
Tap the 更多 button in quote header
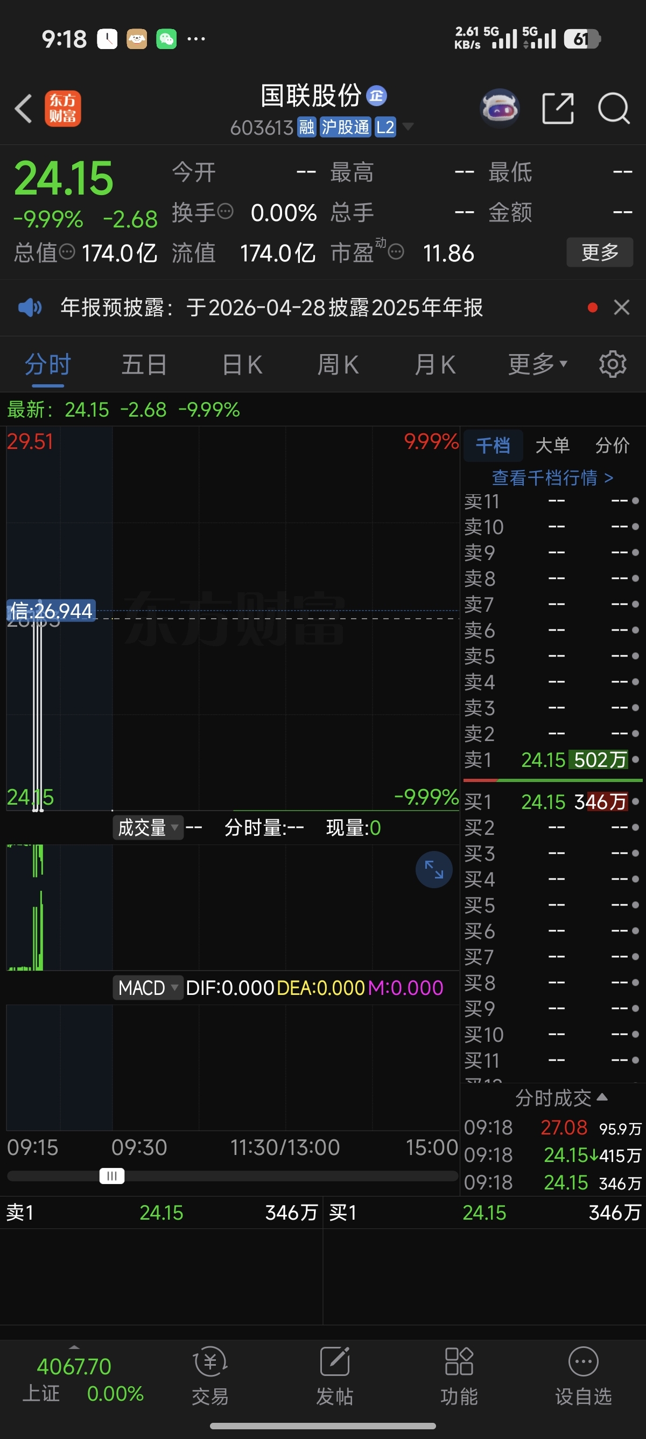pyautogui.click(x=600, y=252)
